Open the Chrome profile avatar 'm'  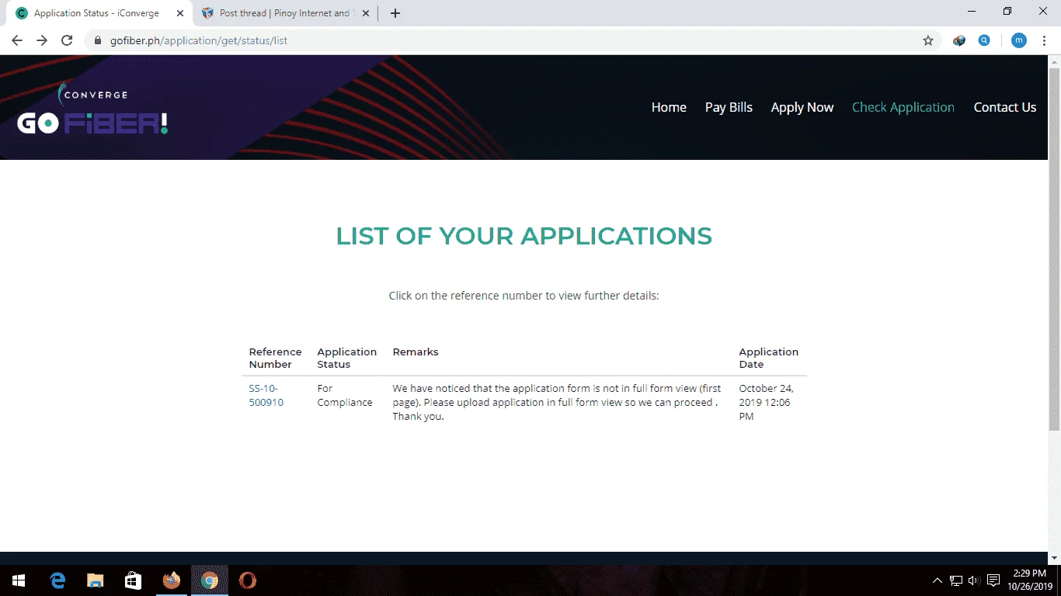[x=1018, y=40]
